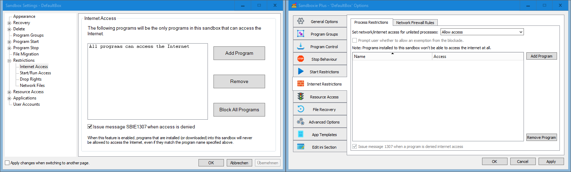Toggle Prompt user for blockade exemption checkbox
571x172 pixels.
355,40
